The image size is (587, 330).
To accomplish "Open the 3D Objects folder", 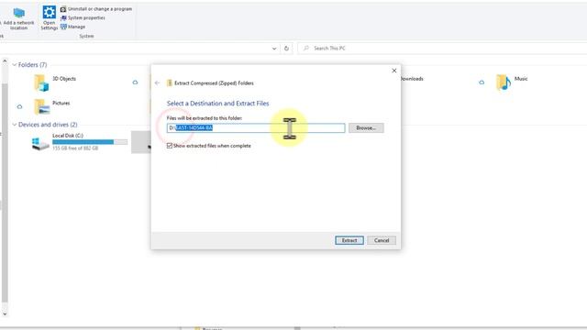I will click(x=55, y=82).
